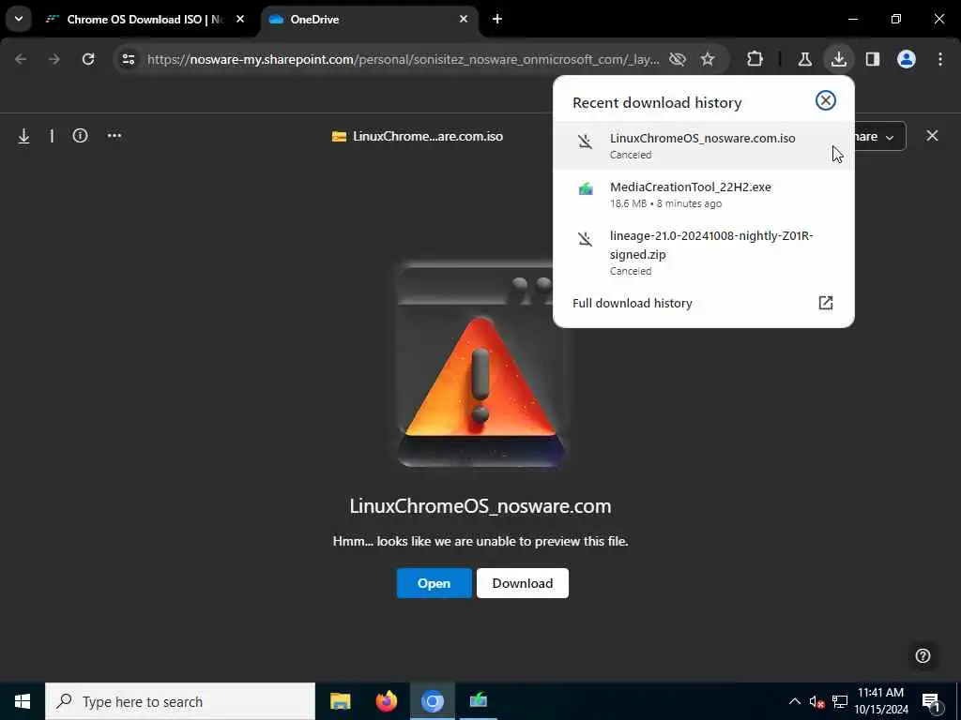Switch to Chrome OS Download ISO tab
The image size is (961, 720).
tap(145, 20)
